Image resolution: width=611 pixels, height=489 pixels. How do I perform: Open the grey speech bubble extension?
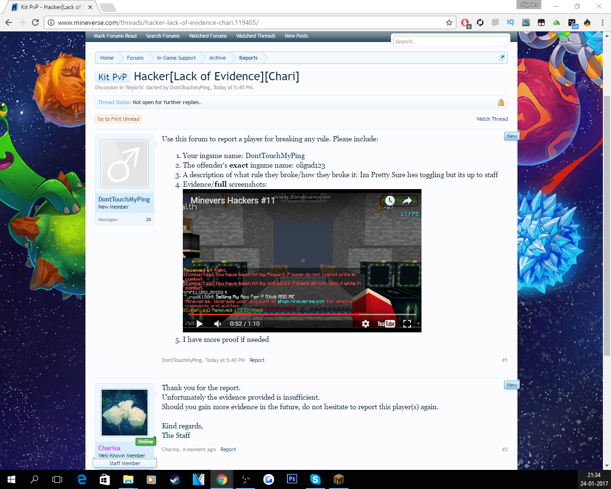[495, 22]
